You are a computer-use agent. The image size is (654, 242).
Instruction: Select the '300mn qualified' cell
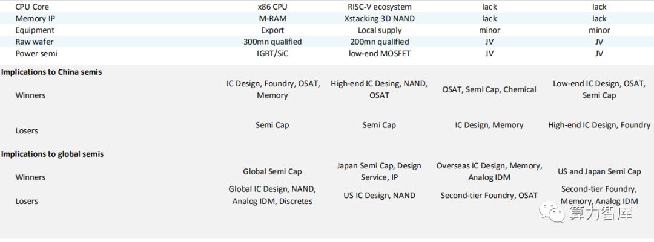click(x=272, y=42)
